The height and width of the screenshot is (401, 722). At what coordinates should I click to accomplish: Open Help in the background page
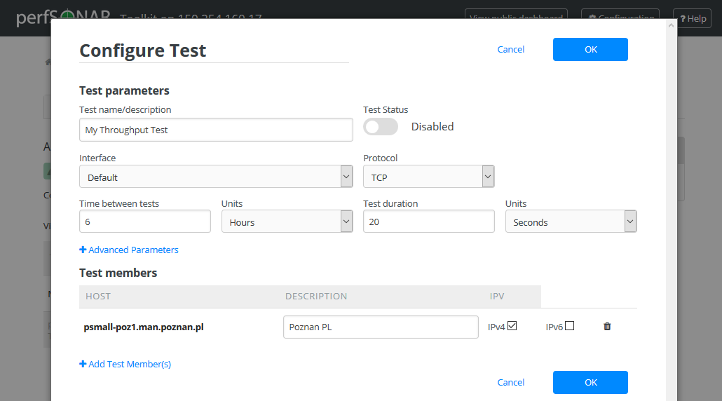(x=693, y=18)
